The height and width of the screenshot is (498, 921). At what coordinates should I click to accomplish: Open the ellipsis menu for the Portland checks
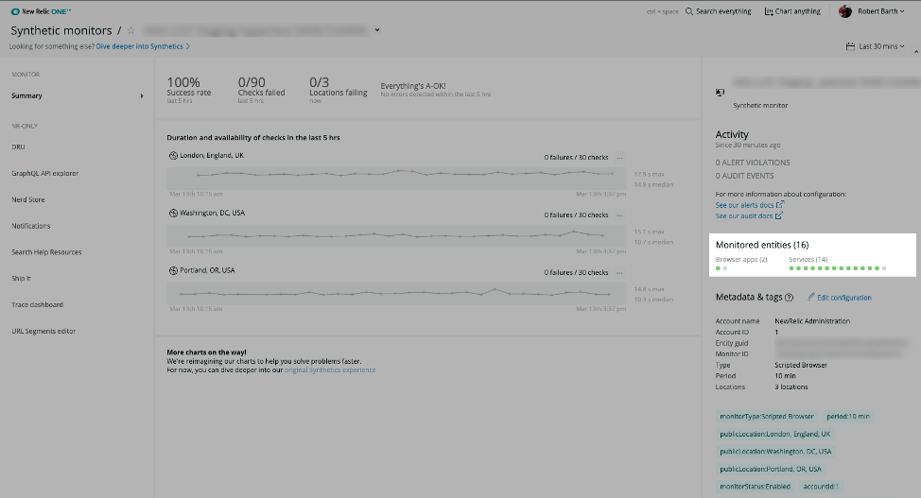[619, 272]
